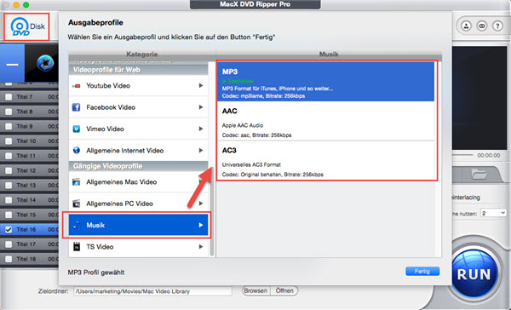The width and height of the screenshot is (511, 310).
Task: Click the Mac icon beside Allgemeines Mac Video
Action: pos(77,182)
